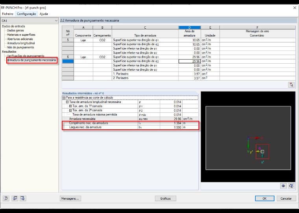Click the selected area cell for node 6 φ2
Viewport: 299px width, 213px height.
click(x=190, y=61)
